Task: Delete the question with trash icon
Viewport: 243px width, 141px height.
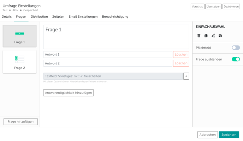Action: point(199,36)
